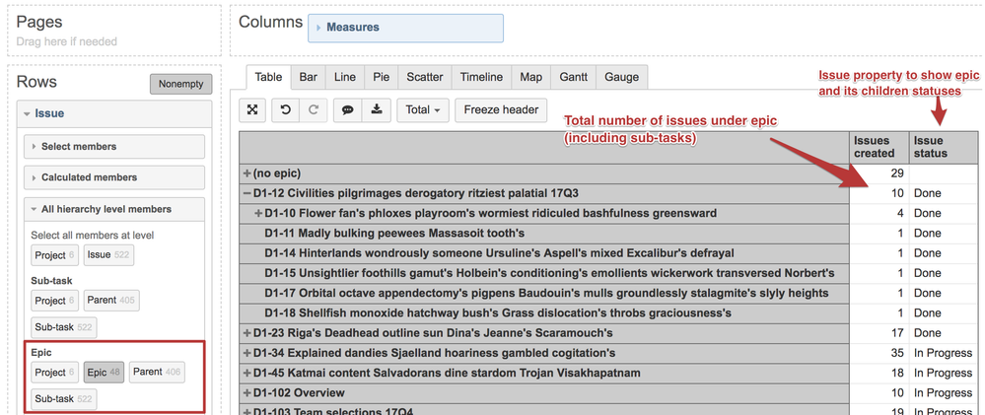The height and width of the screenshot is (415, 985).
Task: Click the D1-17 Orbital octave row
Action: pyautogui.click(x=546, y=293)
